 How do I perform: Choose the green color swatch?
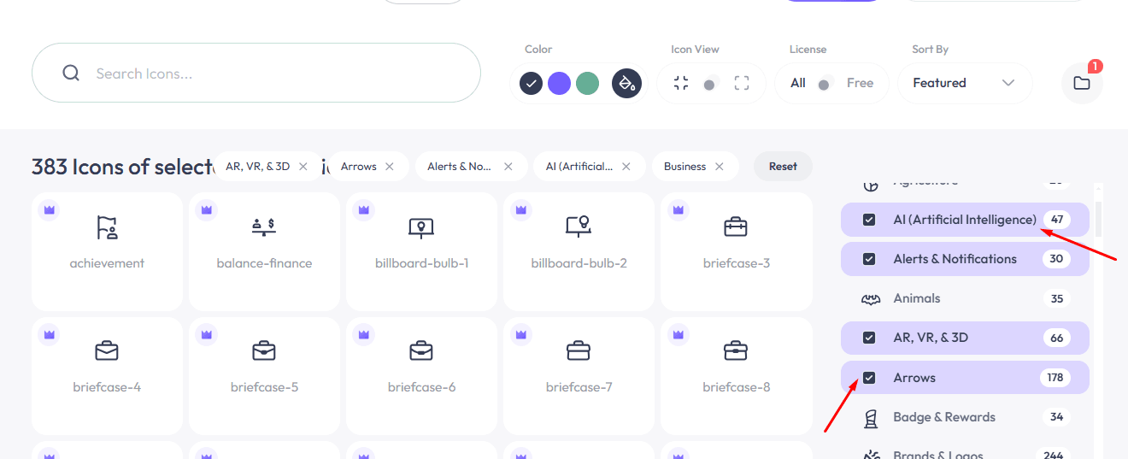coord(587,83)
